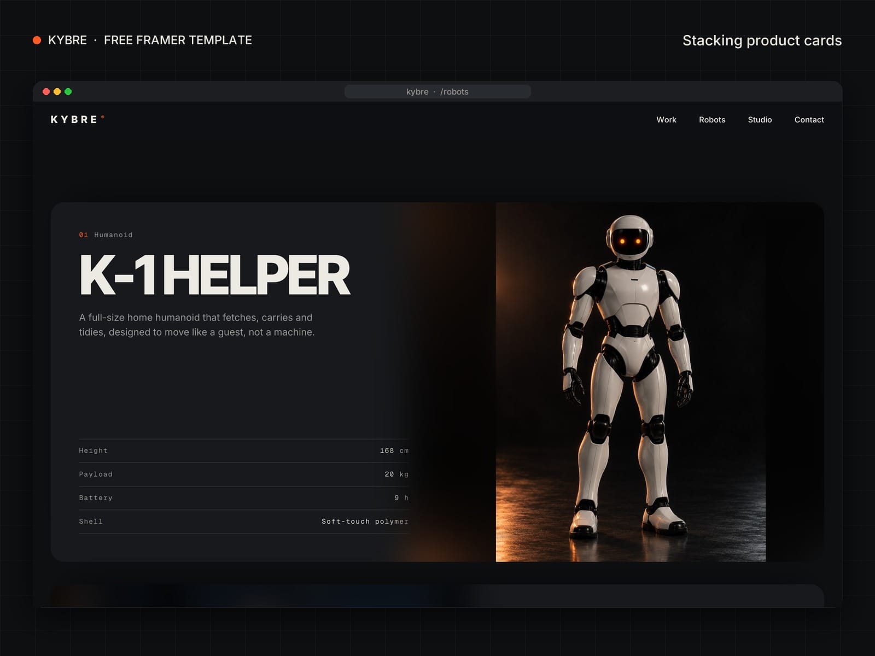
Task: Click the 'A full-size home humanoid' description paragraph
Action: click(197, 325)
